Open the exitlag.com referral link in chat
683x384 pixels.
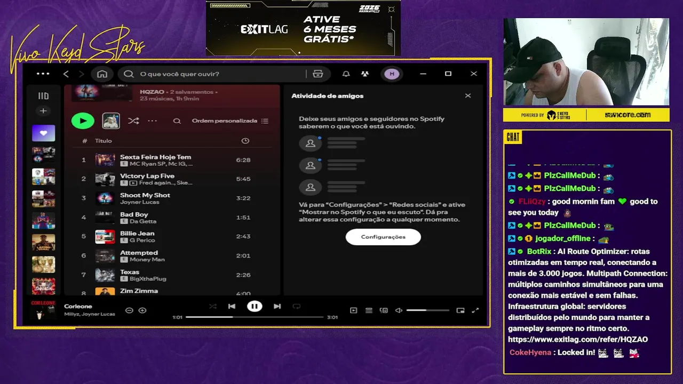578,339
